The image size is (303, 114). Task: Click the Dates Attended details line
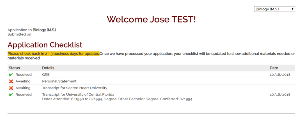click(117, 99)
